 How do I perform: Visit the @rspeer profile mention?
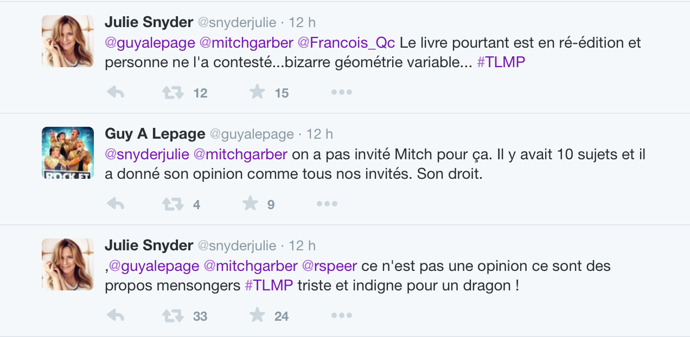point(329,266)
